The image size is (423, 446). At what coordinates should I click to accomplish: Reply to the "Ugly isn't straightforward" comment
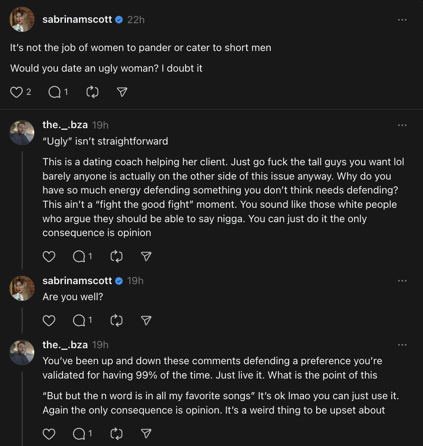coord(79,256)
